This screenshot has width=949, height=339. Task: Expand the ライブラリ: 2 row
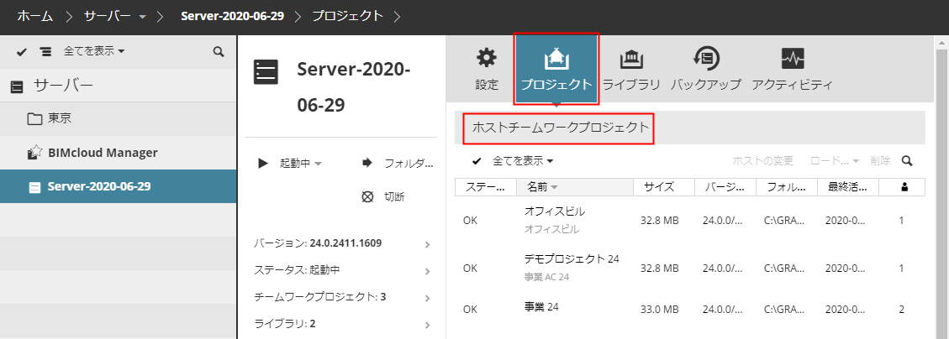(342, 323)
